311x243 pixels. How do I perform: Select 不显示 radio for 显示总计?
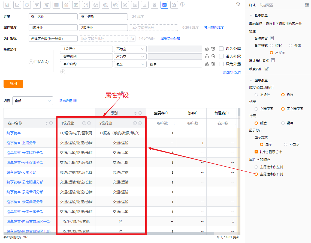tap(286, 144)
